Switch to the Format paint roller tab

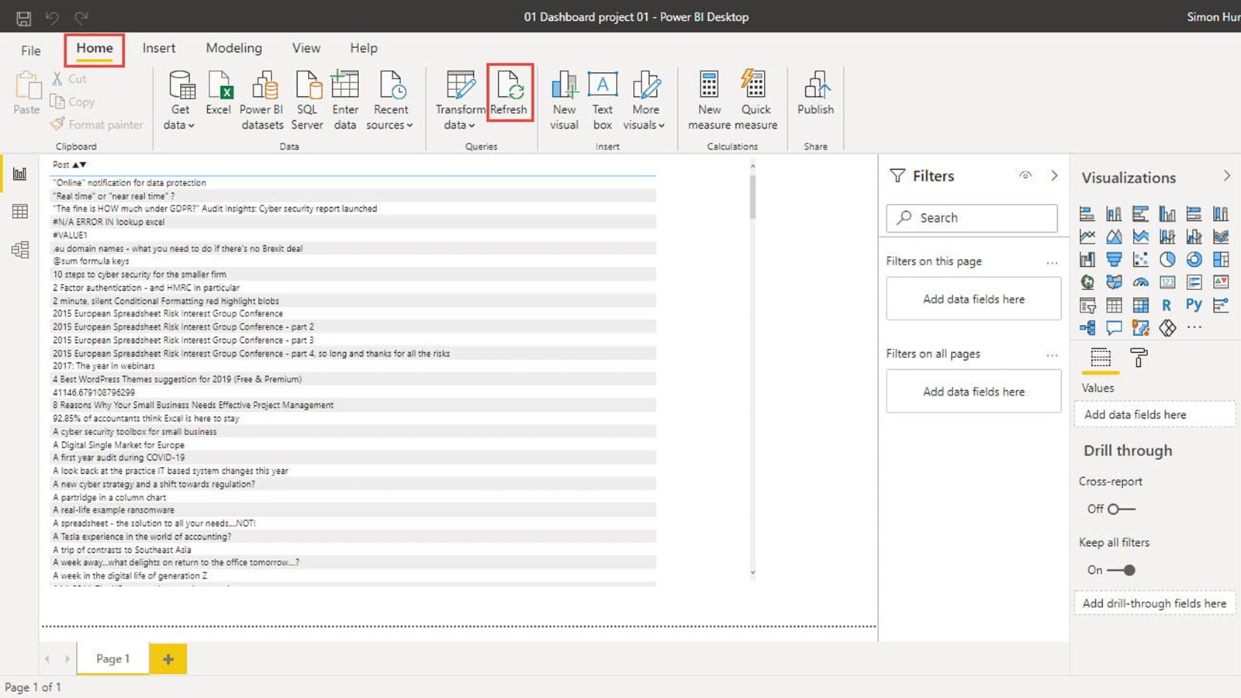(x=1139, y=358)
